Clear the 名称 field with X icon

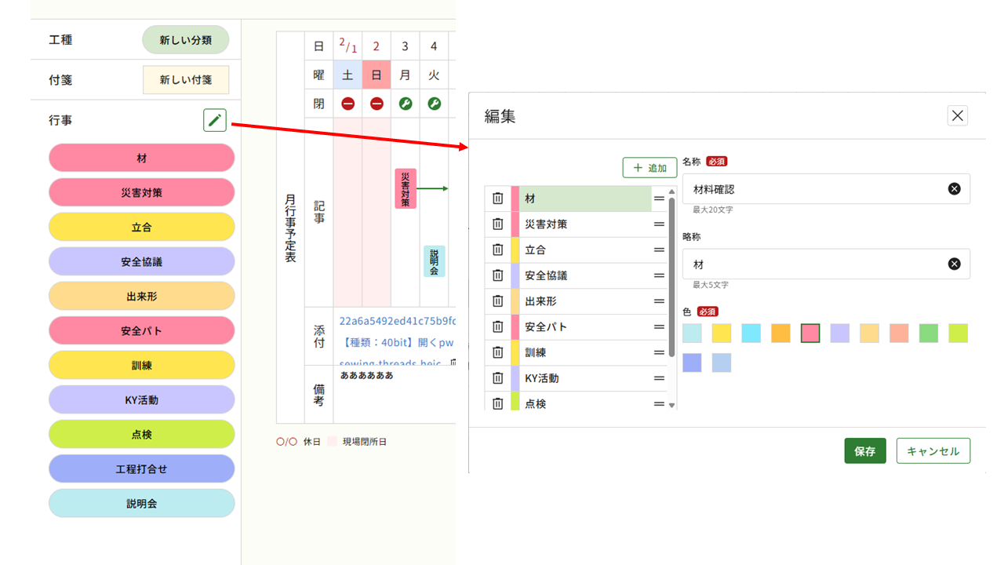[954, 189]
